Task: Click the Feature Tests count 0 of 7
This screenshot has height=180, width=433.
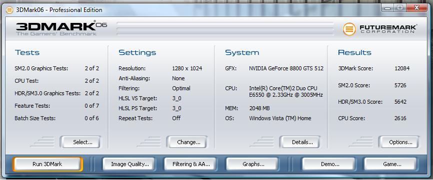Action: [x=92, y=106]
